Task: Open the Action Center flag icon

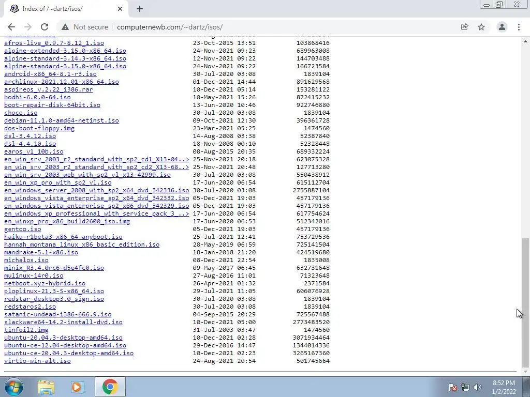Action: (452, 387)
